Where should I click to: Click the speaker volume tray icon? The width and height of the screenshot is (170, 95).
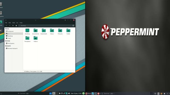click(x=69, y=93)
